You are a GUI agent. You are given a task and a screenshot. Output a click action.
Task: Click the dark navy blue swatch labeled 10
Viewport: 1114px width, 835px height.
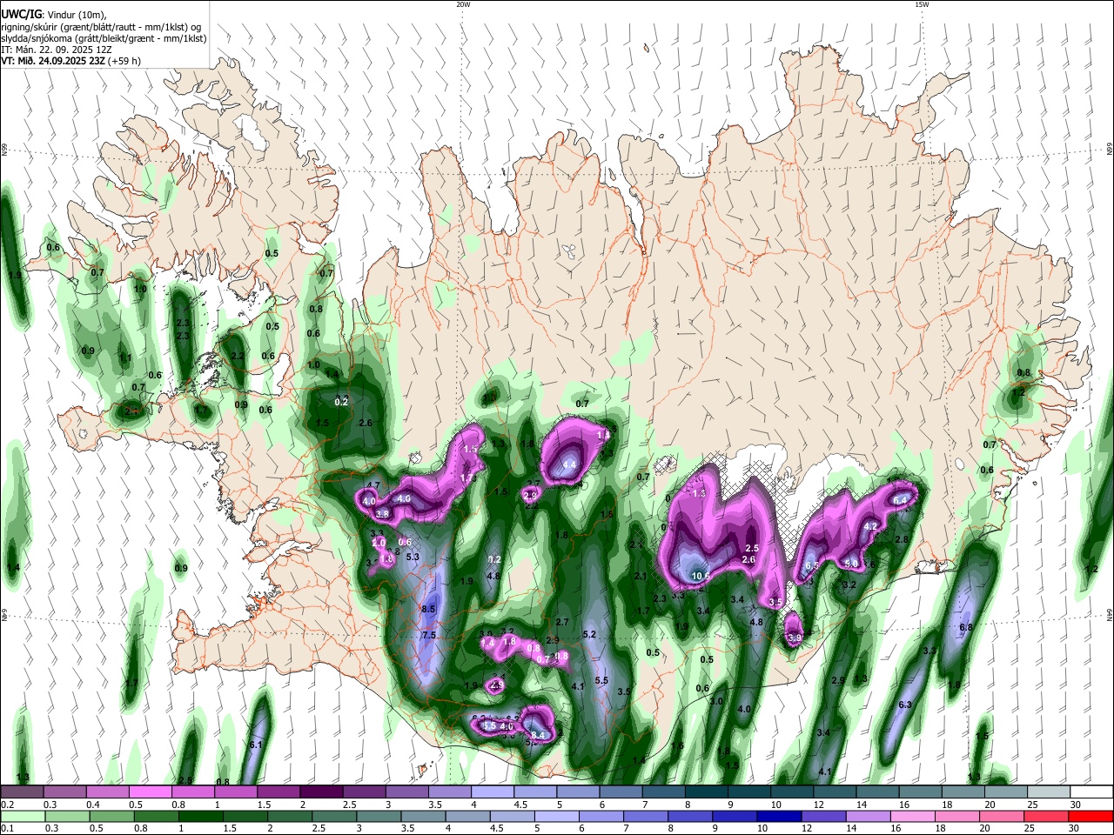pos(777,816)
